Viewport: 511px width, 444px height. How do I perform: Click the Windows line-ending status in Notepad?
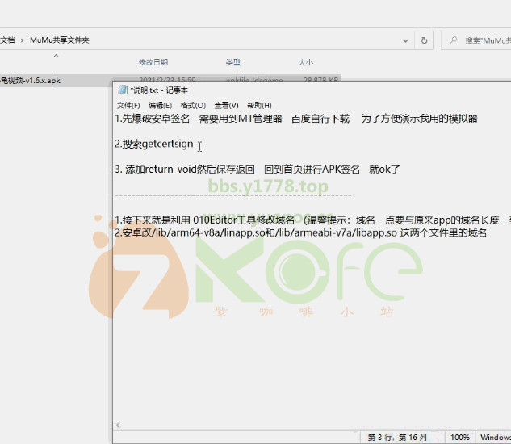496,438
